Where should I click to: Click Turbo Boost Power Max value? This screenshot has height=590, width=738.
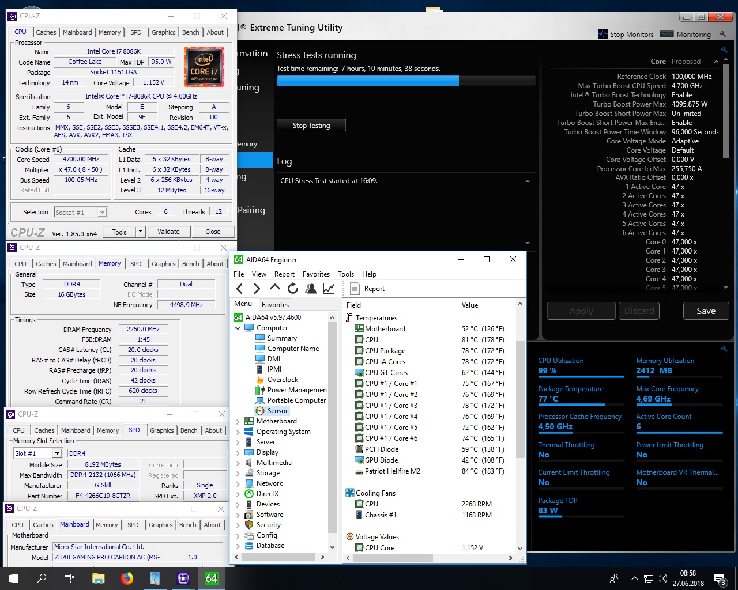click(689, 104)
